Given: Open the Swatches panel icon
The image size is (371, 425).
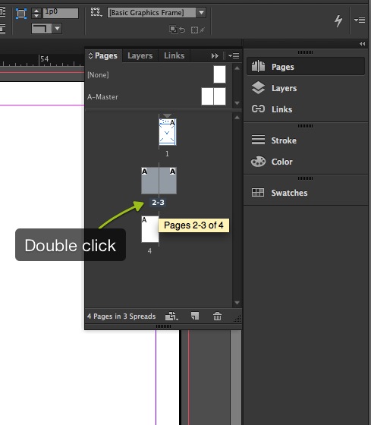Looking at the screenshot, I should coord(258,193).
